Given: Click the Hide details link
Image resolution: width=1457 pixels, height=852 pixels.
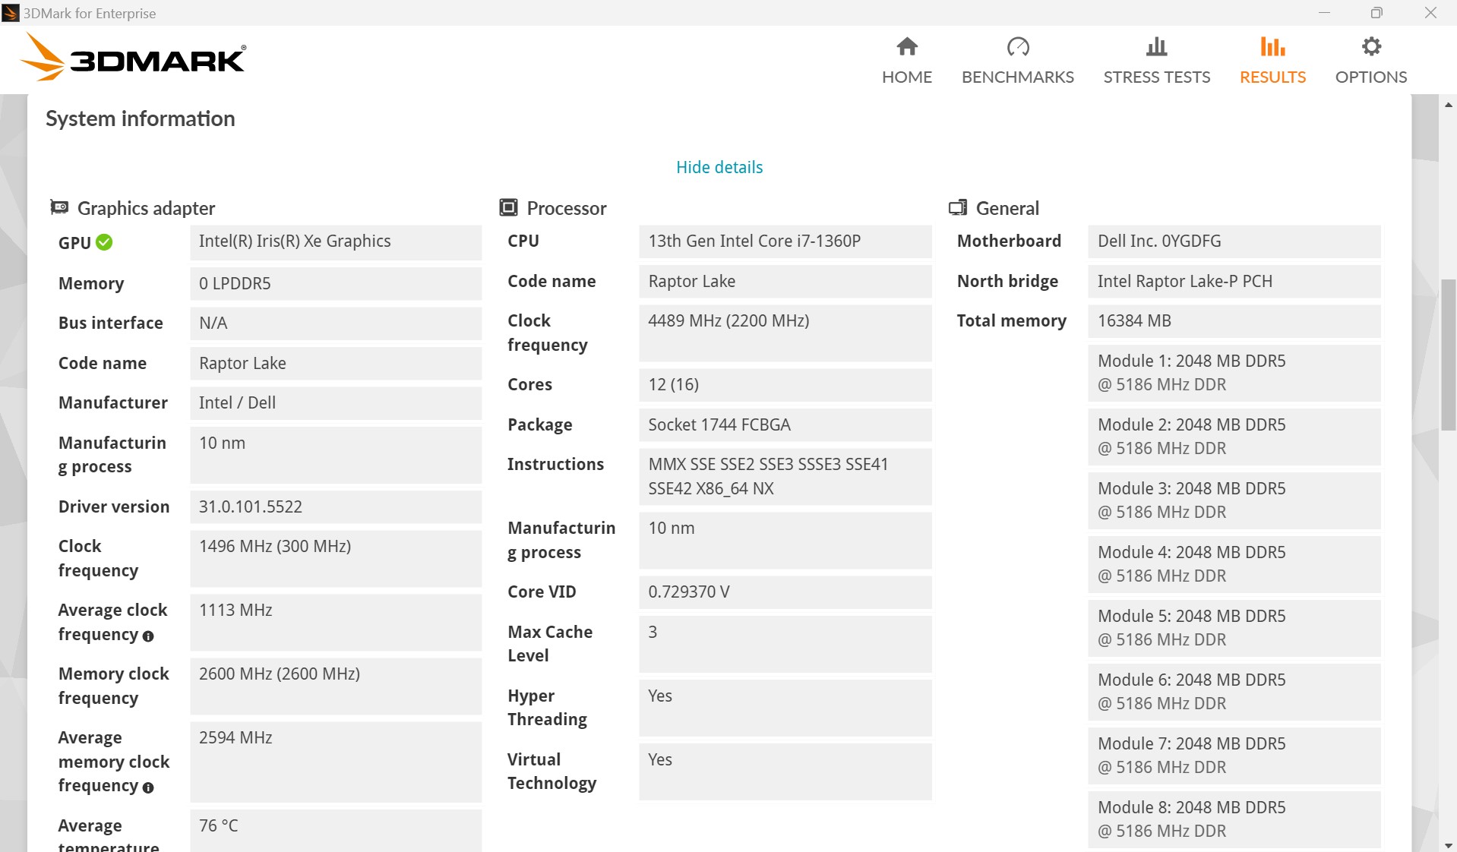Looking at the screenshot, I should click(719, 167).
